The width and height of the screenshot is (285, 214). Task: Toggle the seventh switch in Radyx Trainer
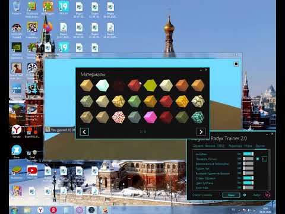[x=248, y=182]
